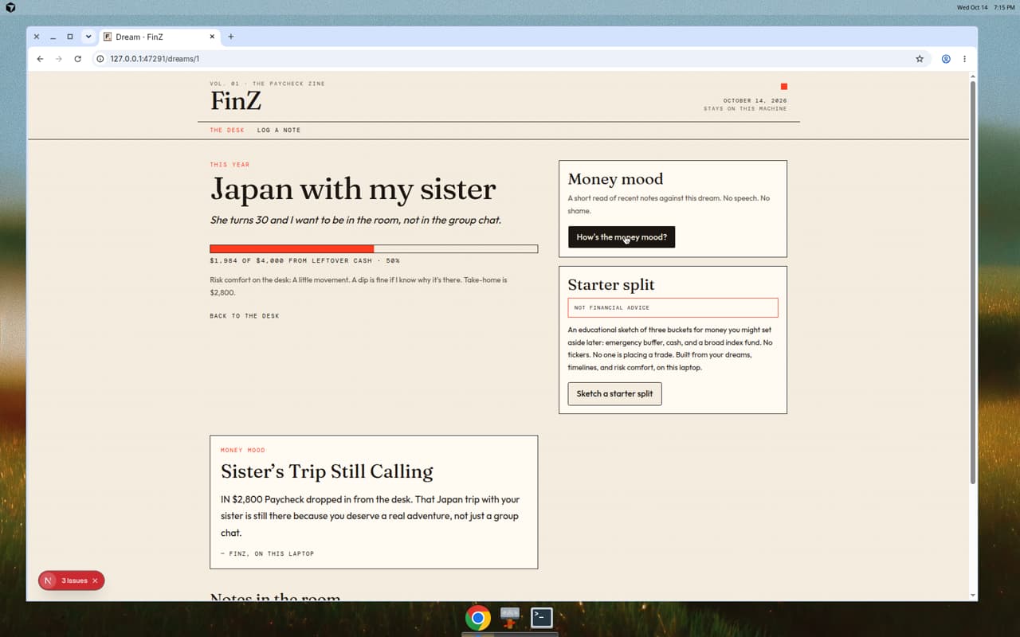Go back using the browser back arrow

pyautogui.click(x=40, y=59)
